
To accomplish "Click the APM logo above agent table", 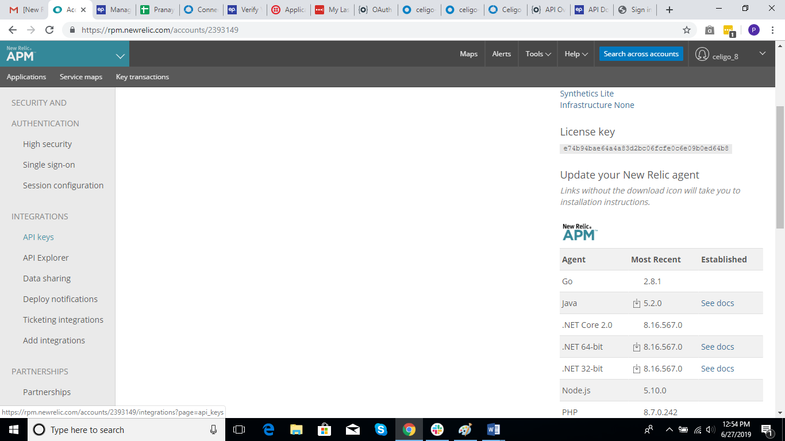I will coord(580,232).
